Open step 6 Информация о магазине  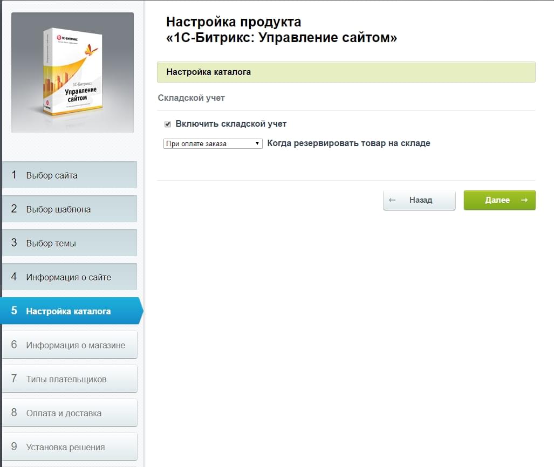click(70, 345)
